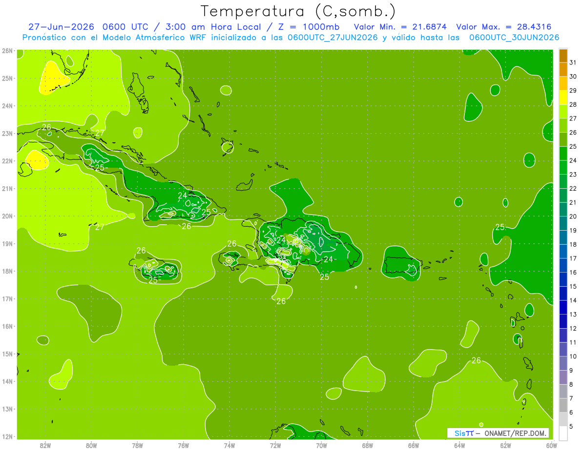Click the "23N" latitude label
586x452 pixels.
[7, 133]
